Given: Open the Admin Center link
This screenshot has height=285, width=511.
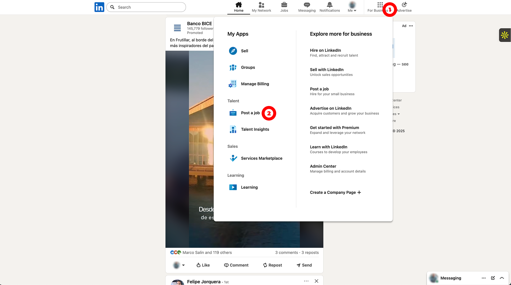Looking at the screenshot, I should [x=323, y=166].
